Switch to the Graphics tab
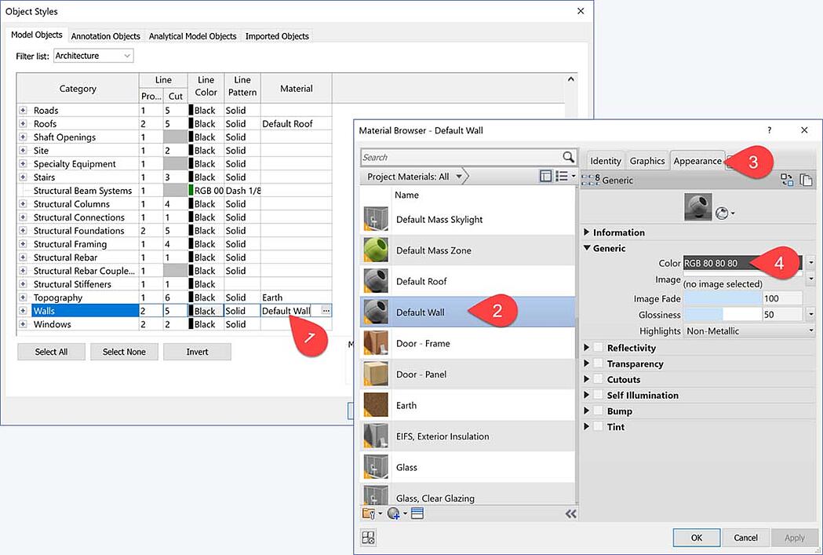Screen dimensions: 823x555 pos(647,161)
